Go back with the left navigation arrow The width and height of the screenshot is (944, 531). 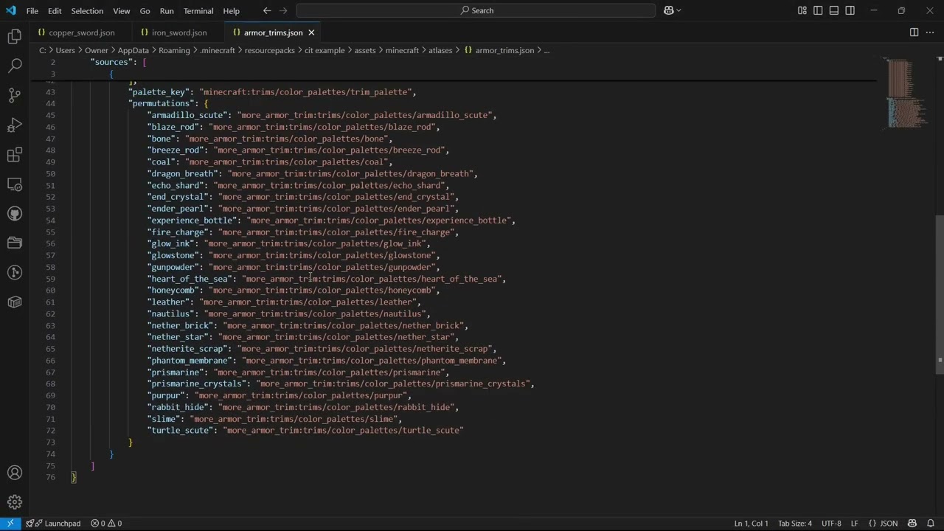coord(267,10)
